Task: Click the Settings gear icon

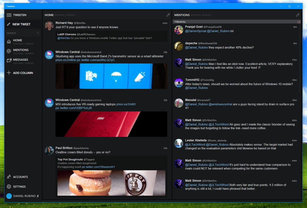Action: pos(9,186)
